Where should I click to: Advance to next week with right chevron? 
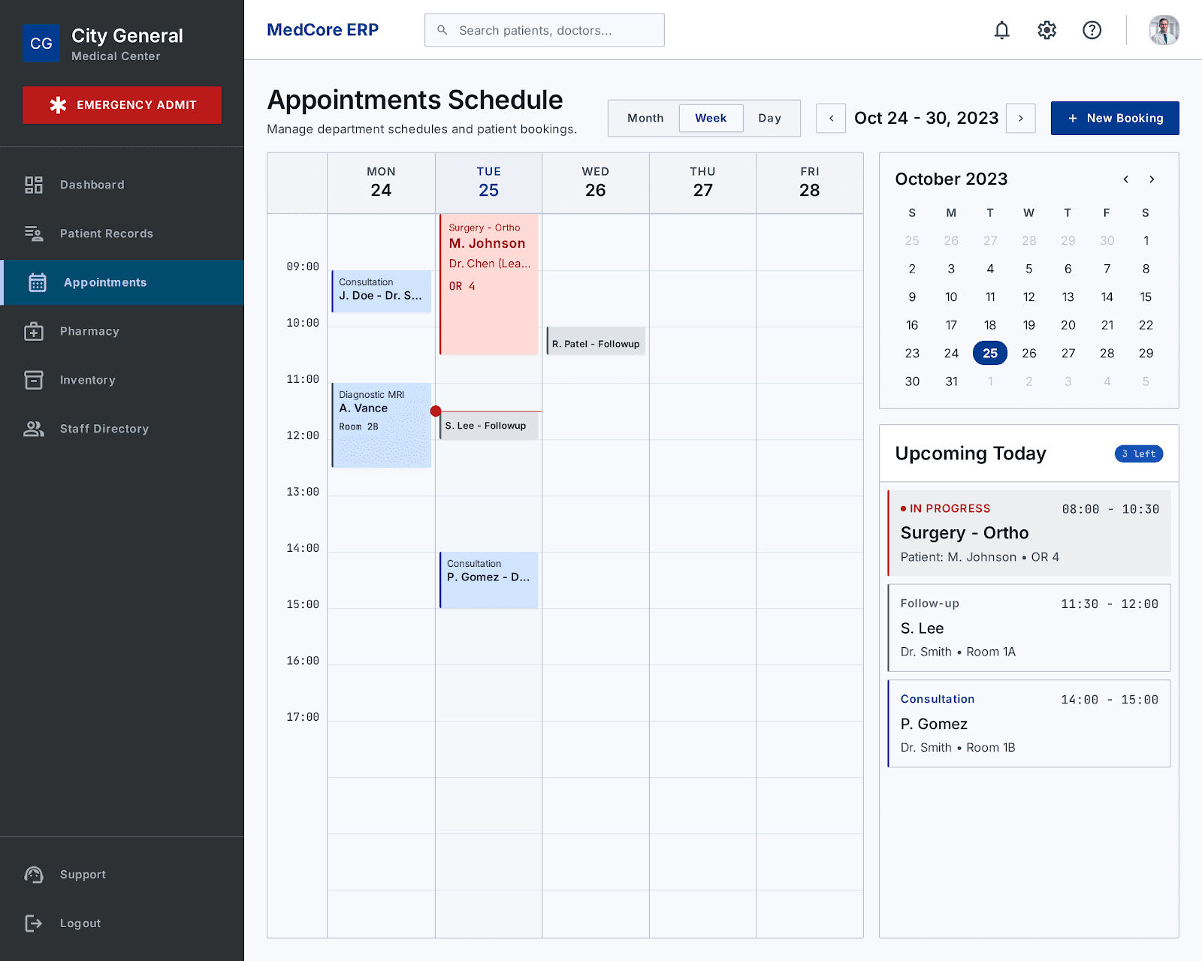click(x=1020, y=119)
